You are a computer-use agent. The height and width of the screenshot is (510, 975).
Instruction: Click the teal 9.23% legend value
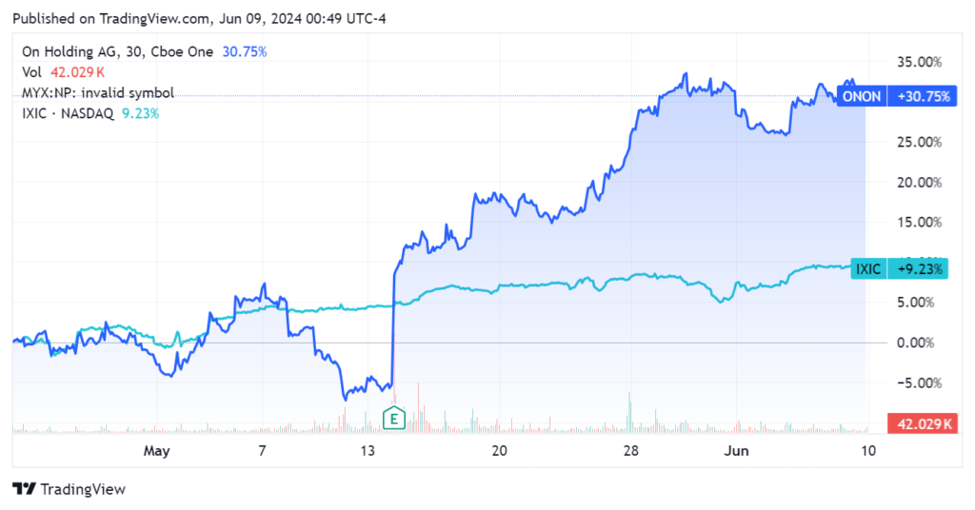coord(140,113)
